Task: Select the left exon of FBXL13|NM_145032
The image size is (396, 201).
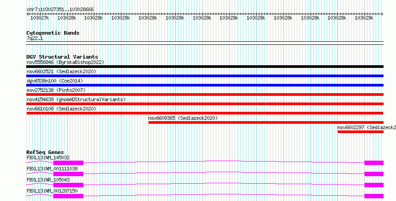Action: [68, 163]
